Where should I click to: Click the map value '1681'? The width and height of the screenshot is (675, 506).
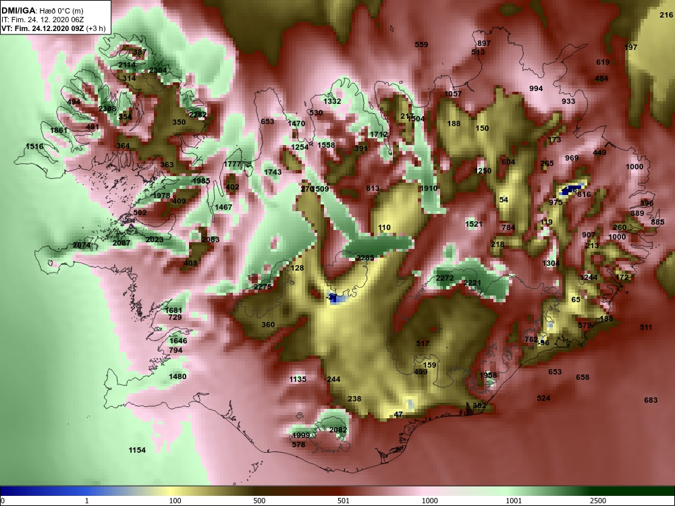point(173,310)
